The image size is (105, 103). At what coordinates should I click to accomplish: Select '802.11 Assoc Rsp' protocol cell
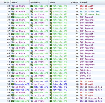(x=90, y=14)
